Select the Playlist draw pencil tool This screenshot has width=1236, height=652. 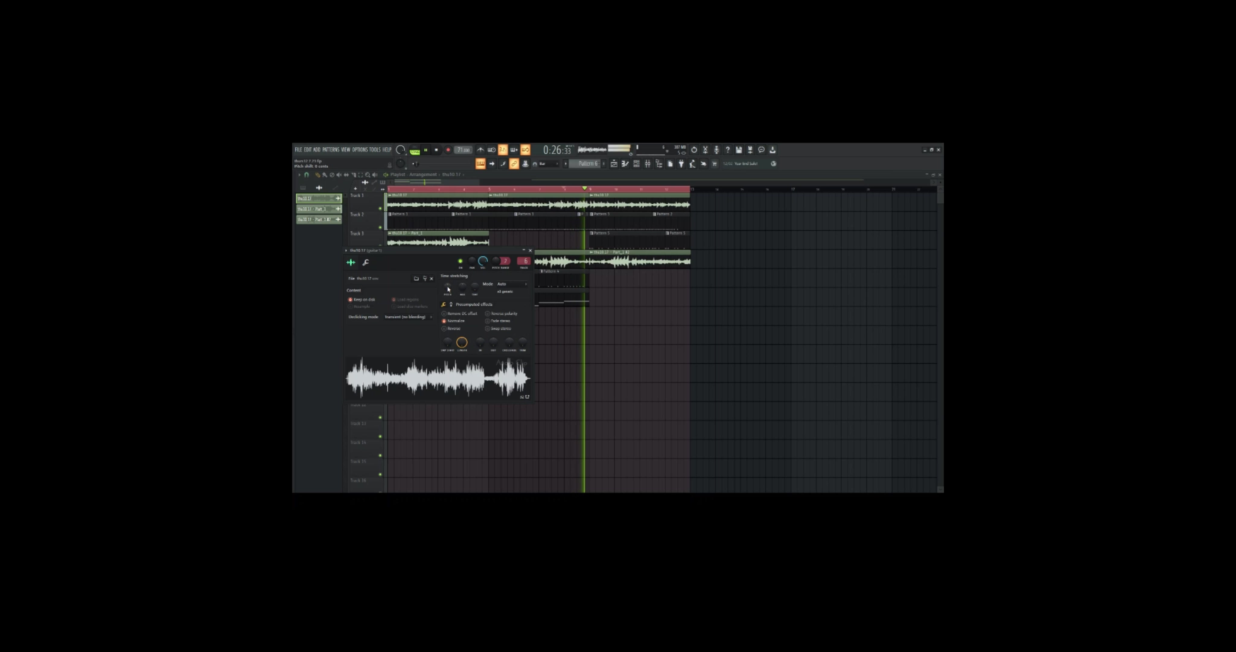pyautogui.click(x=318, y=175)
